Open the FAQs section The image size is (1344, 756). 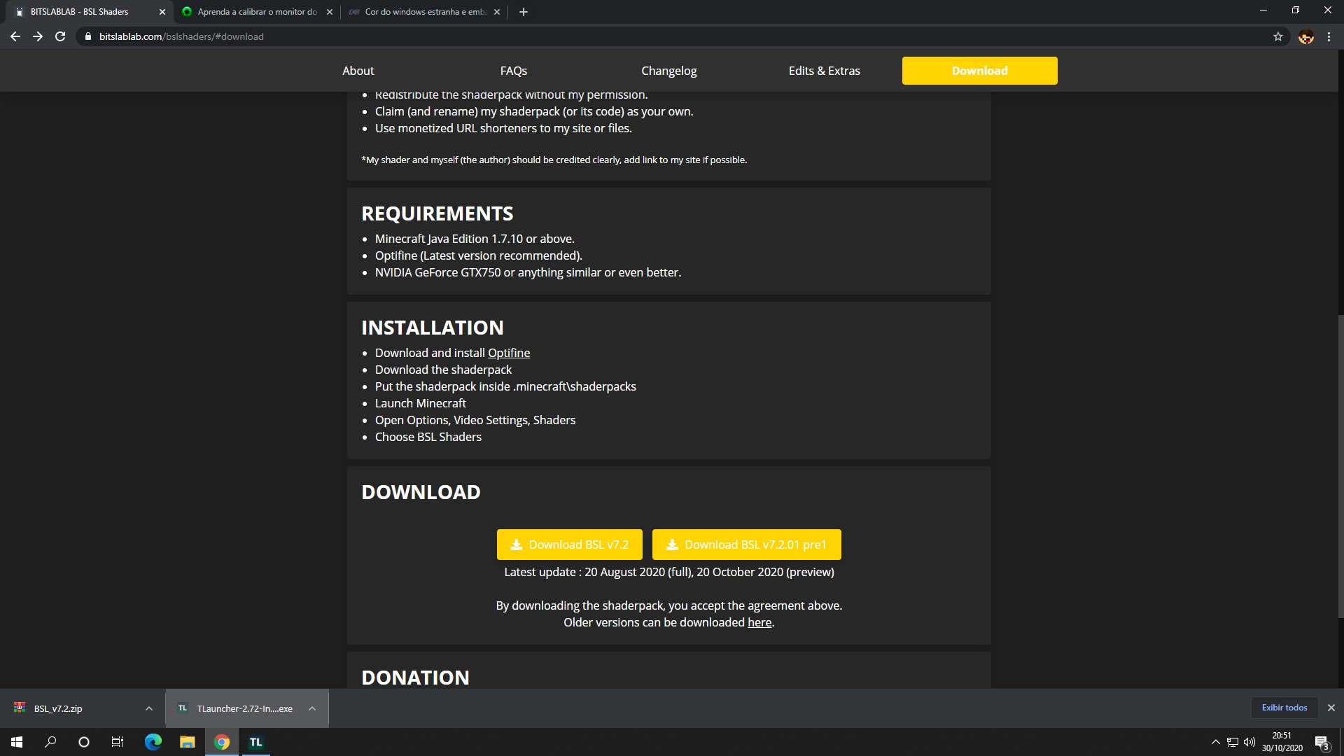point(514,71)
